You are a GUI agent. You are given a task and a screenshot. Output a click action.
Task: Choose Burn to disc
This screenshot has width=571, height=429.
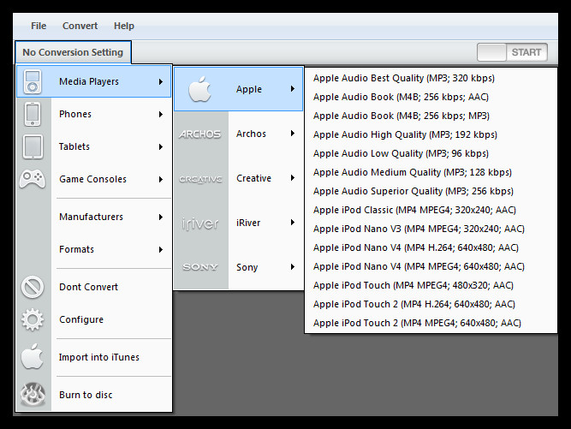93,395
